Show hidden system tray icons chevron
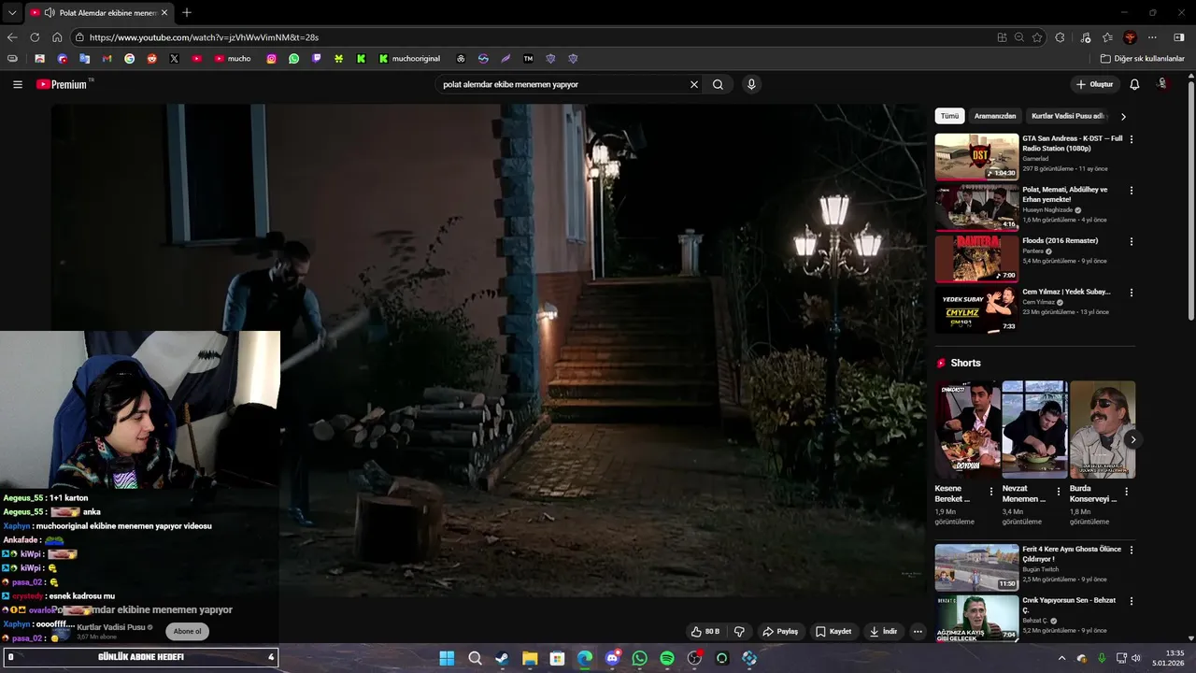This screenshot has width=1196, height=673. pyautogui.click(x=1061, y=658)
